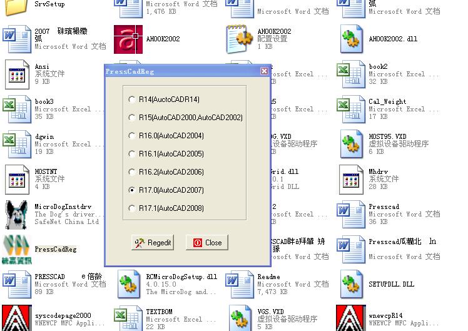Click the book2 file name text
The height and width of the screenshot is (331, 468).
[378, 66]
